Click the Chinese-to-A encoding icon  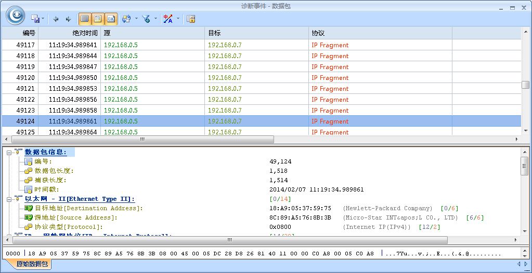coord(168,19)
